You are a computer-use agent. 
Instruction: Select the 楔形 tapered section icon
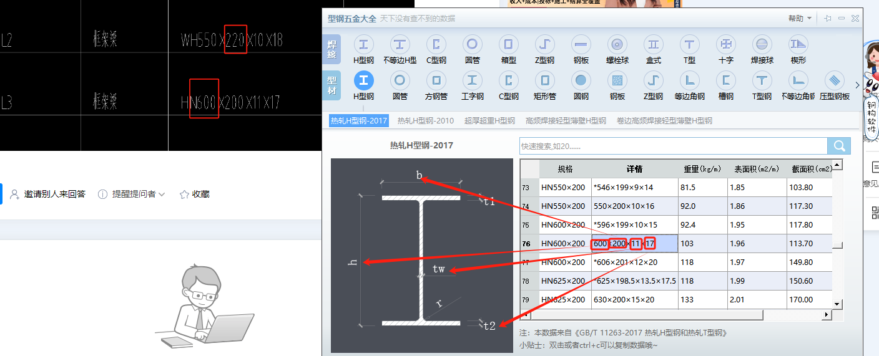pyautogui.click(x=798, y=44)
